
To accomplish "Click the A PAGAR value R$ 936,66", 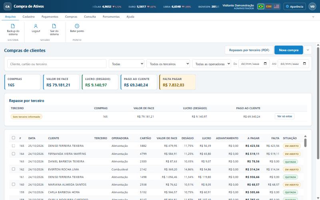I will [252, 177].
